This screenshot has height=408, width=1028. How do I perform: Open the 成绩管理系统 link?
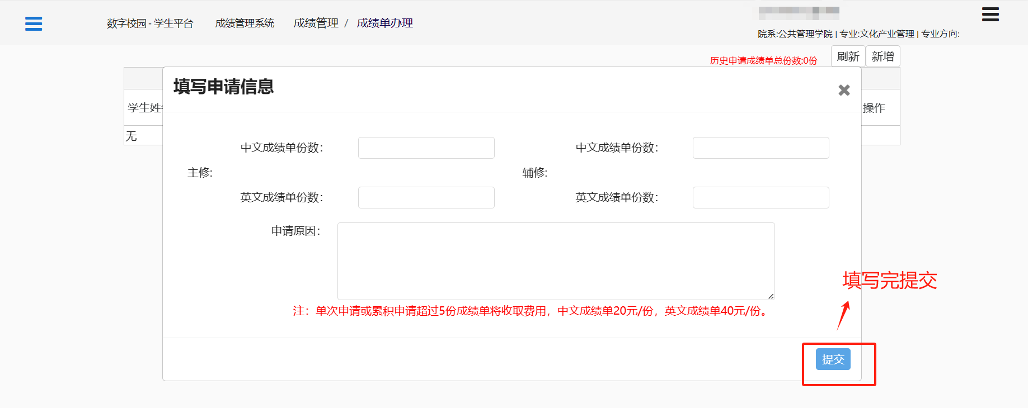coord(245,23)
